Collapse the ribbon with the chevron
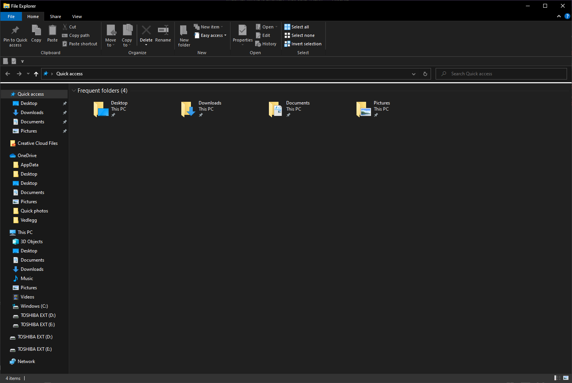572x383 pixels. 559,16
